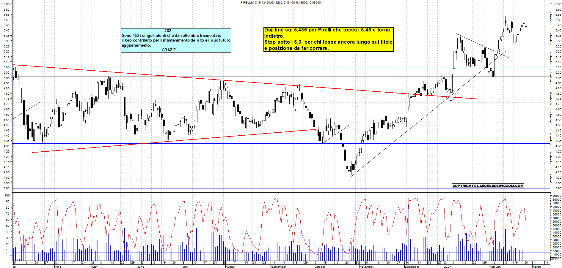Select the August month label on time axis
The image size is (562, 268).
click(x=230, y=267)
